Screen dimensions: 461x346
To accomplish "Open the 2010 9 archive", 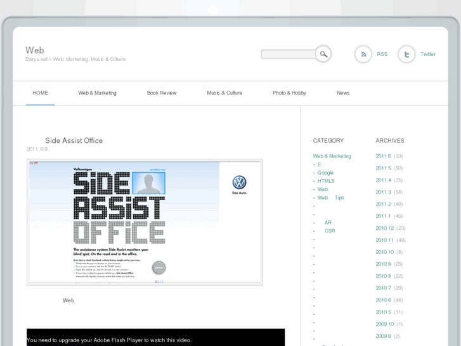I will pyautogui.click(x=384, y=264).
